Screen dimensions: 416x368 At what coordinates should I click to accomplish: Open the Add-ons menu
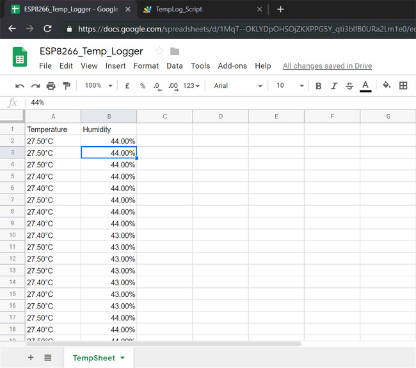232,66
